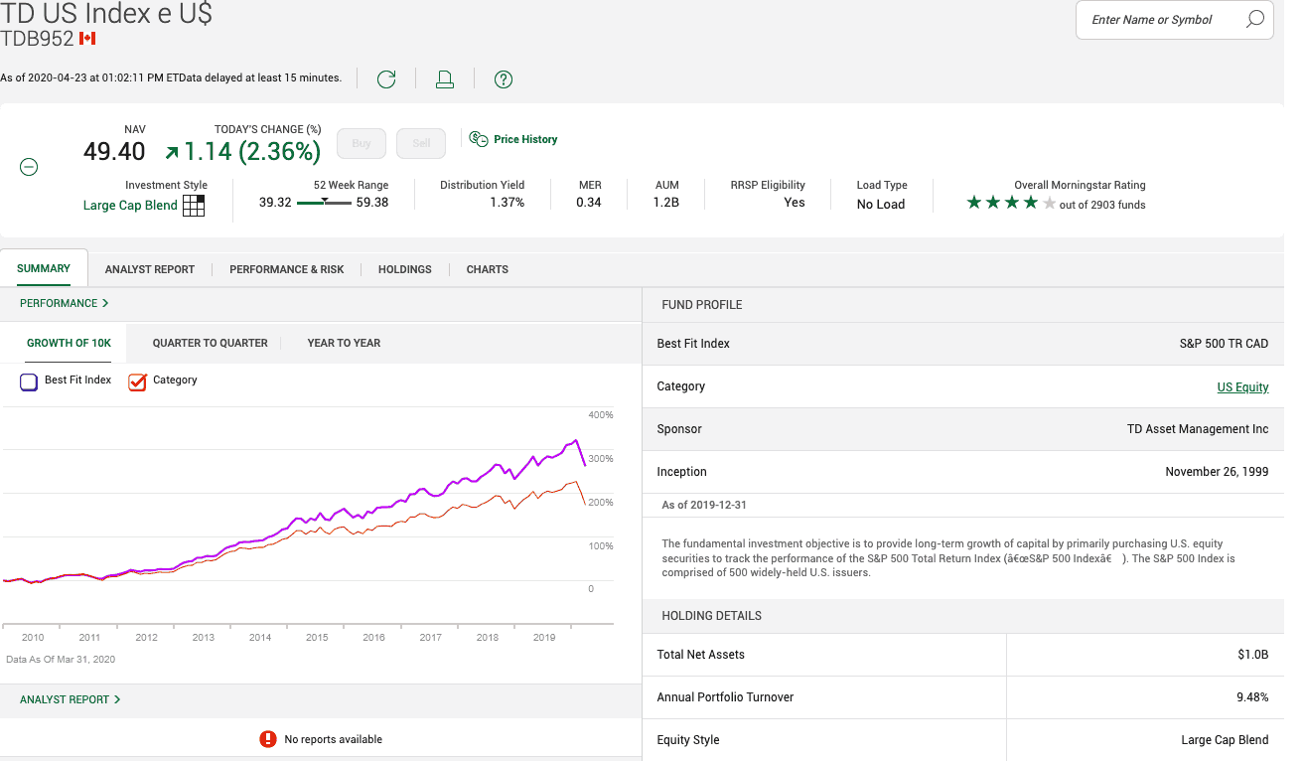The width and height of the screenshot is (1304, 761).
Task: Click the 9.48% portfolio turnover value
Action: 1252,697
